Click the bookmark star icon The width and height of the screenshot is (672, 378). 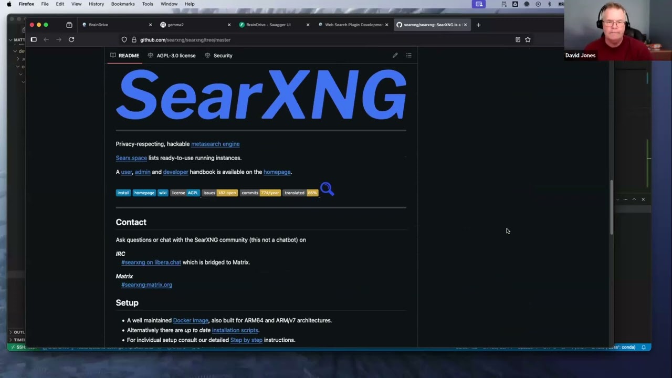point(528,39)
